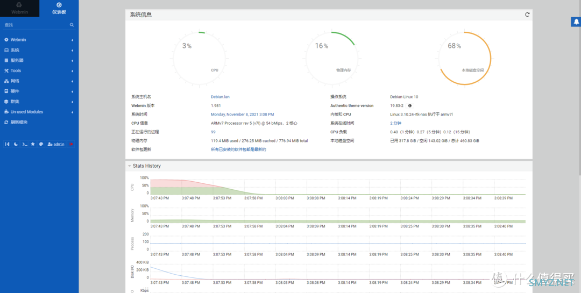The height and width of the screenshot is (293, 581).
Task: Click theme version info icon
Action: (410, 106)
